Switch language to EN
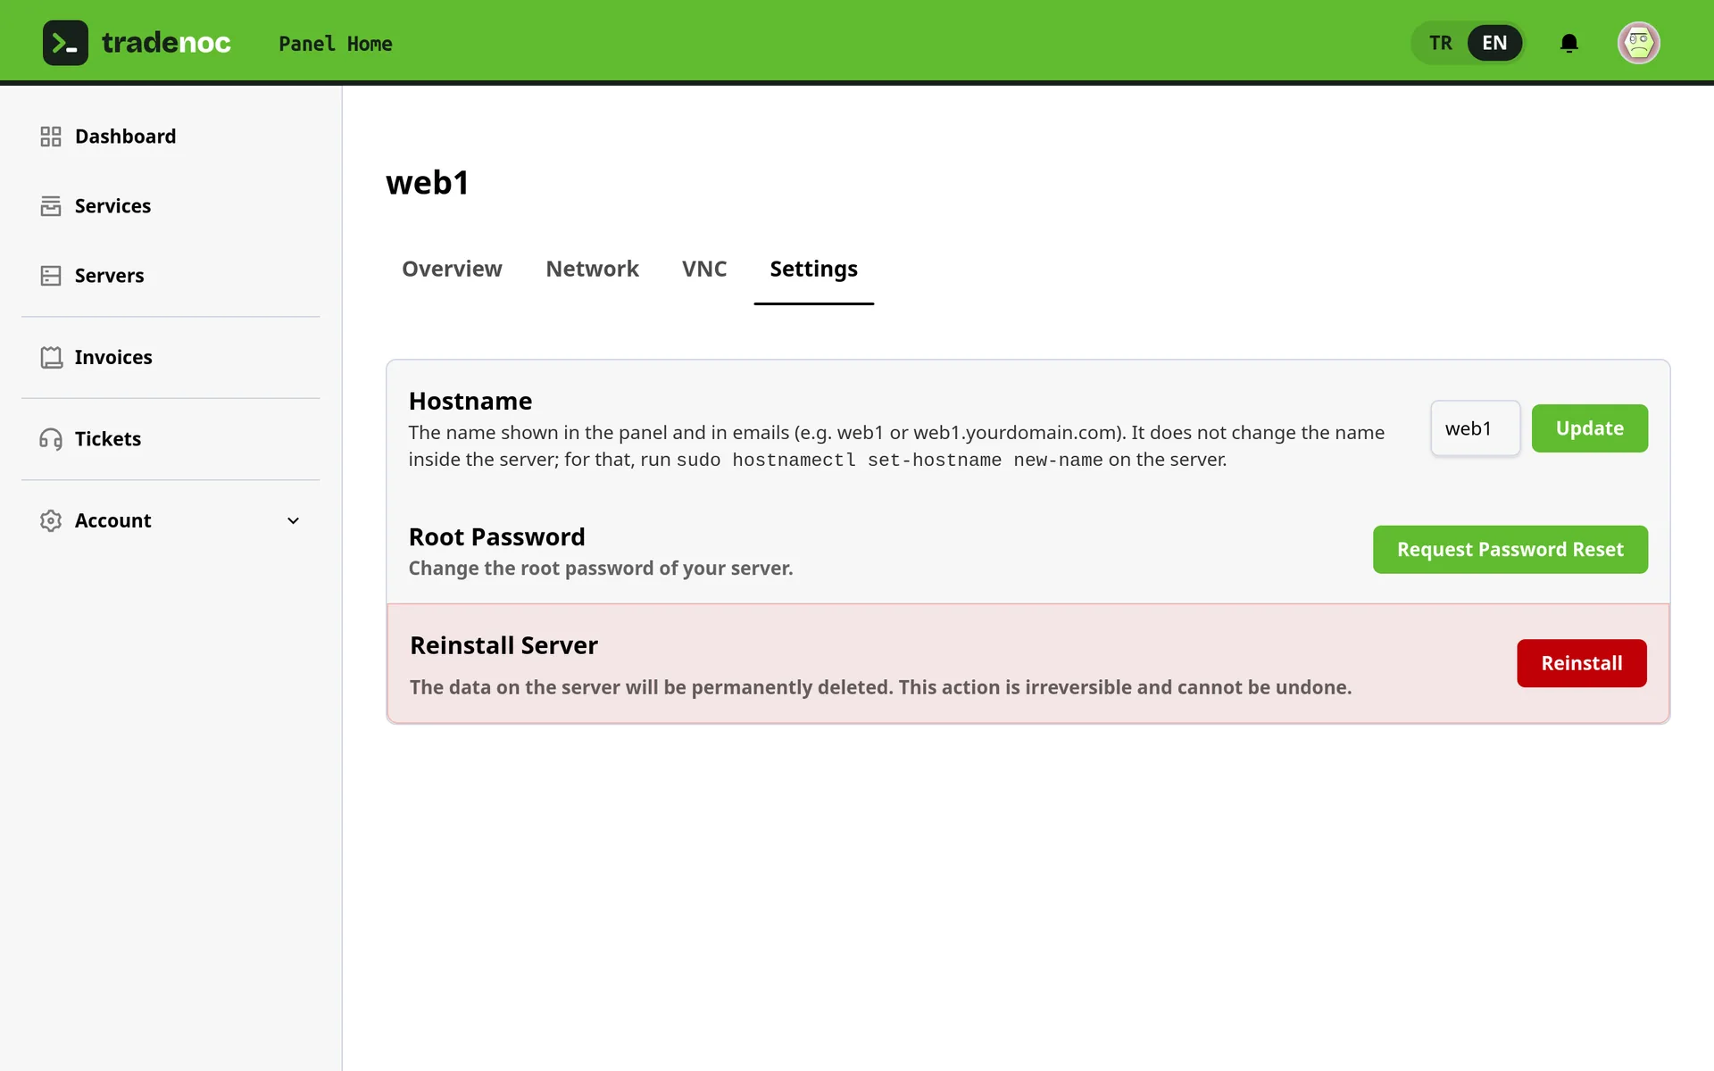The height and width of the screenshot is (1071, 1714). point(1494,43)
